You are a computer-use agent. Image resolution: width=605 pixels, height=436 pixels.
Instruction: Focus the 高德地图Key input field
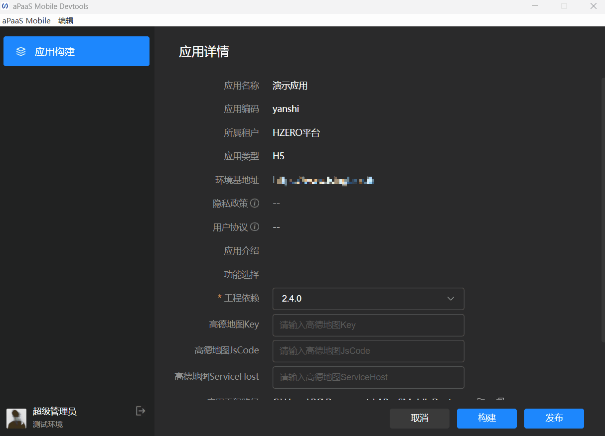point(368,325)
